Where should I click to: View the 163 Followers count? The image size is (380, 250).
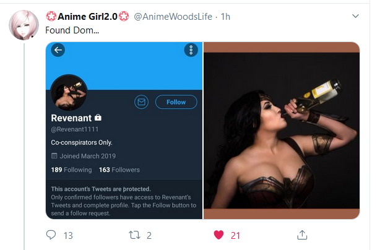(x=119, y=170)
